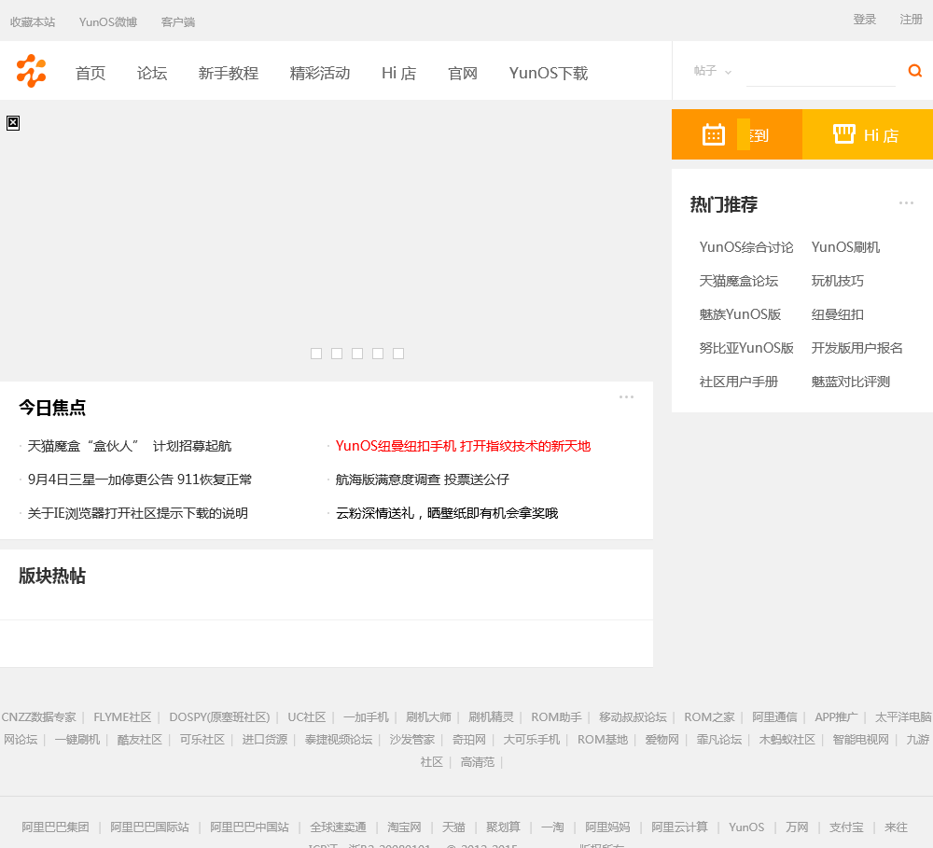Click the 注册 link at top right
The image size is (933, 848).
[911, 19]
